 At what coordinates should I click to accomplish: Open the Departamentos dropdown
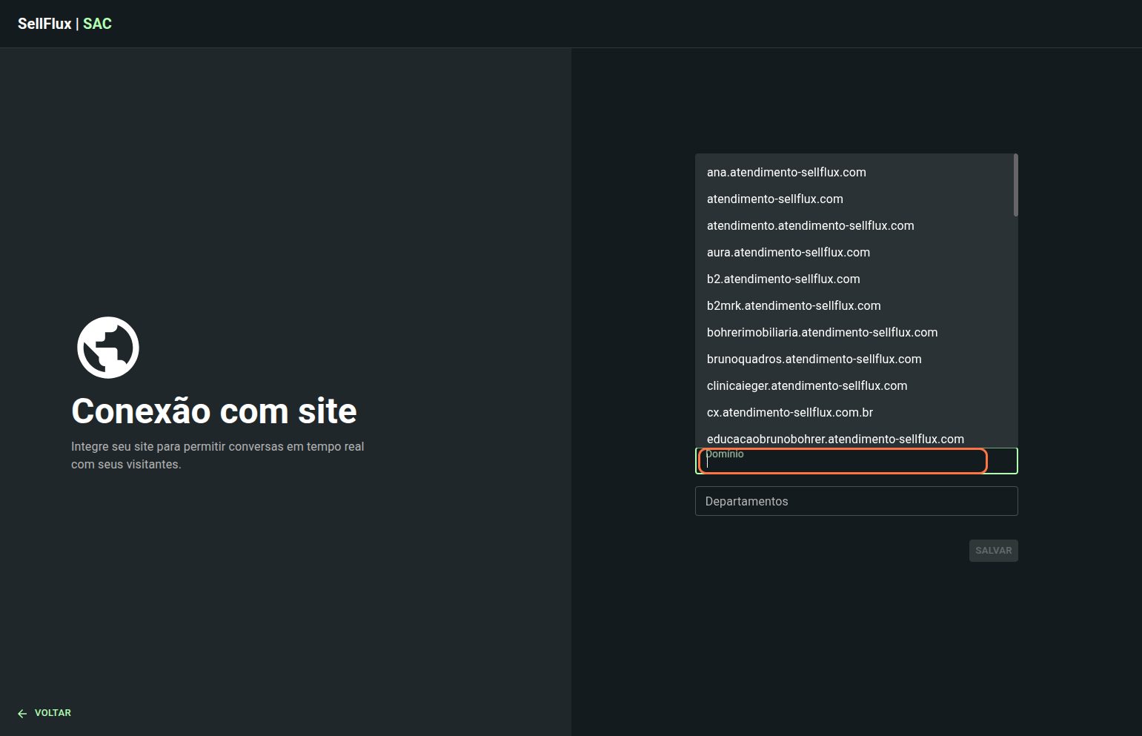(856, 501)
